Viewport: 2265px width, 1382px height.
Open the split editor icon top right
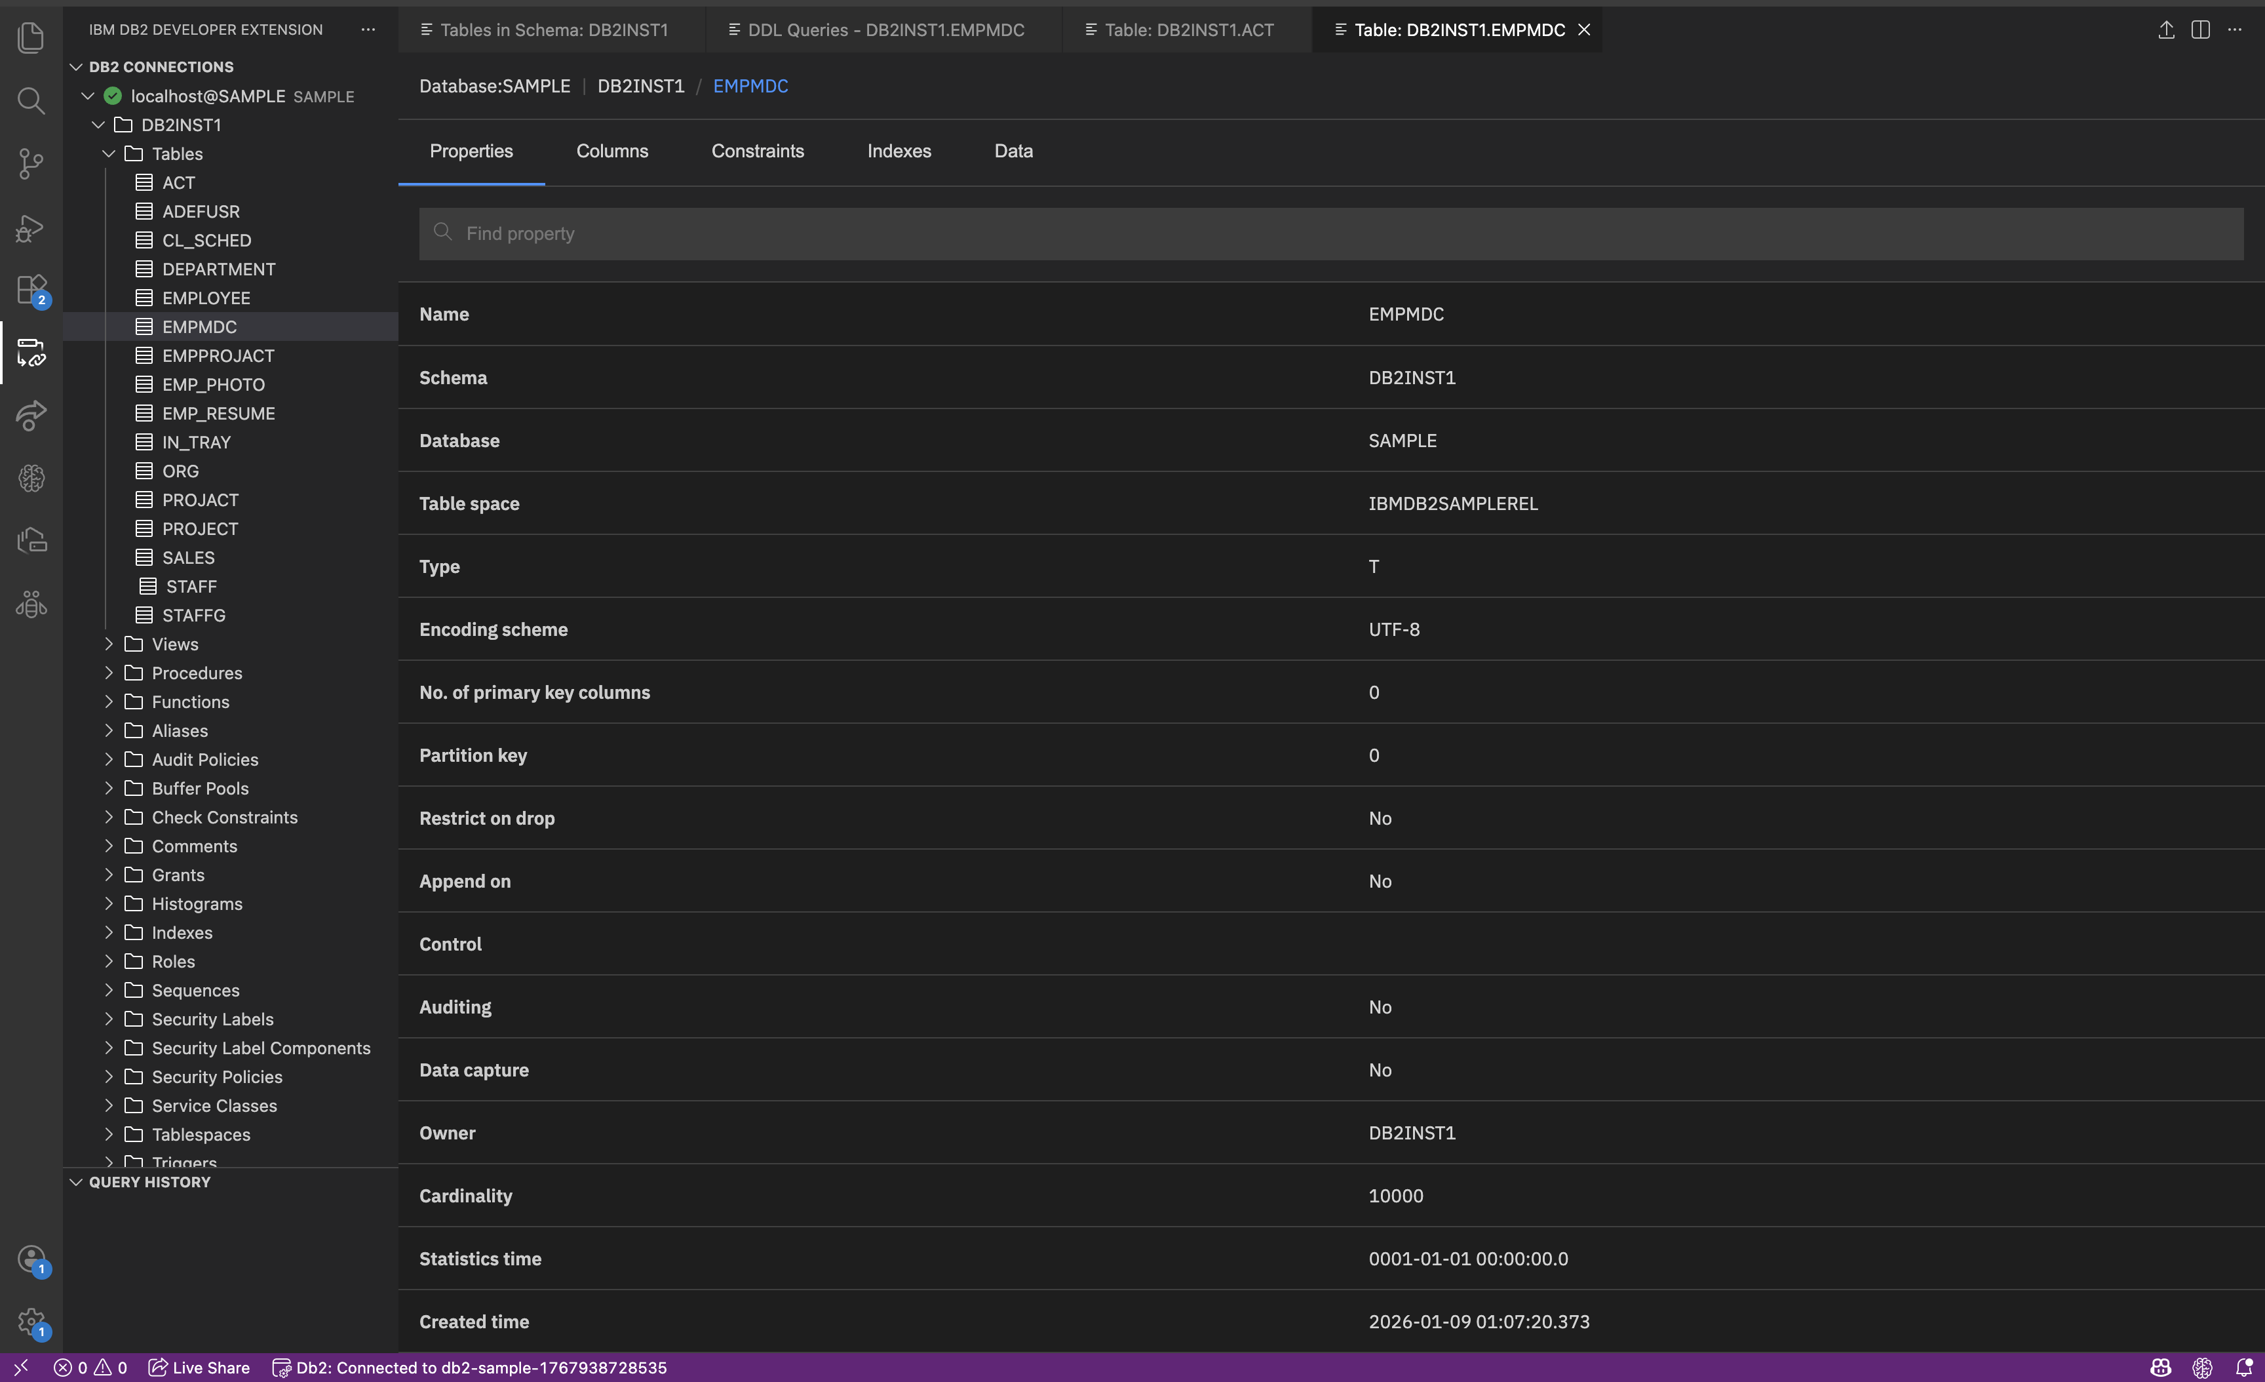[2201, 30]
